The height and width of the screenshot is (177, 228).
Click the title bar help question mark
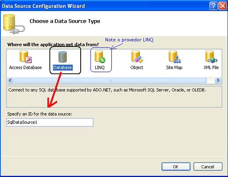point(214,6)
